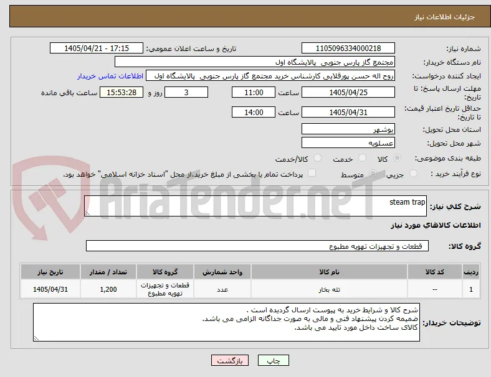Click the goods group field قطعات و تجهیزات تهویه مطبوع
Image resolution: width=491 pixels, height=377 pixels.
257,246
